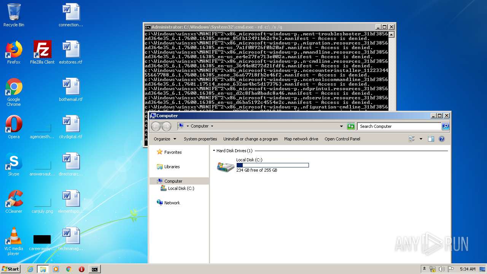Click Local Disk (C:) free space bar
The width and height of the screenshot is (487, 274).
[272, 165]
